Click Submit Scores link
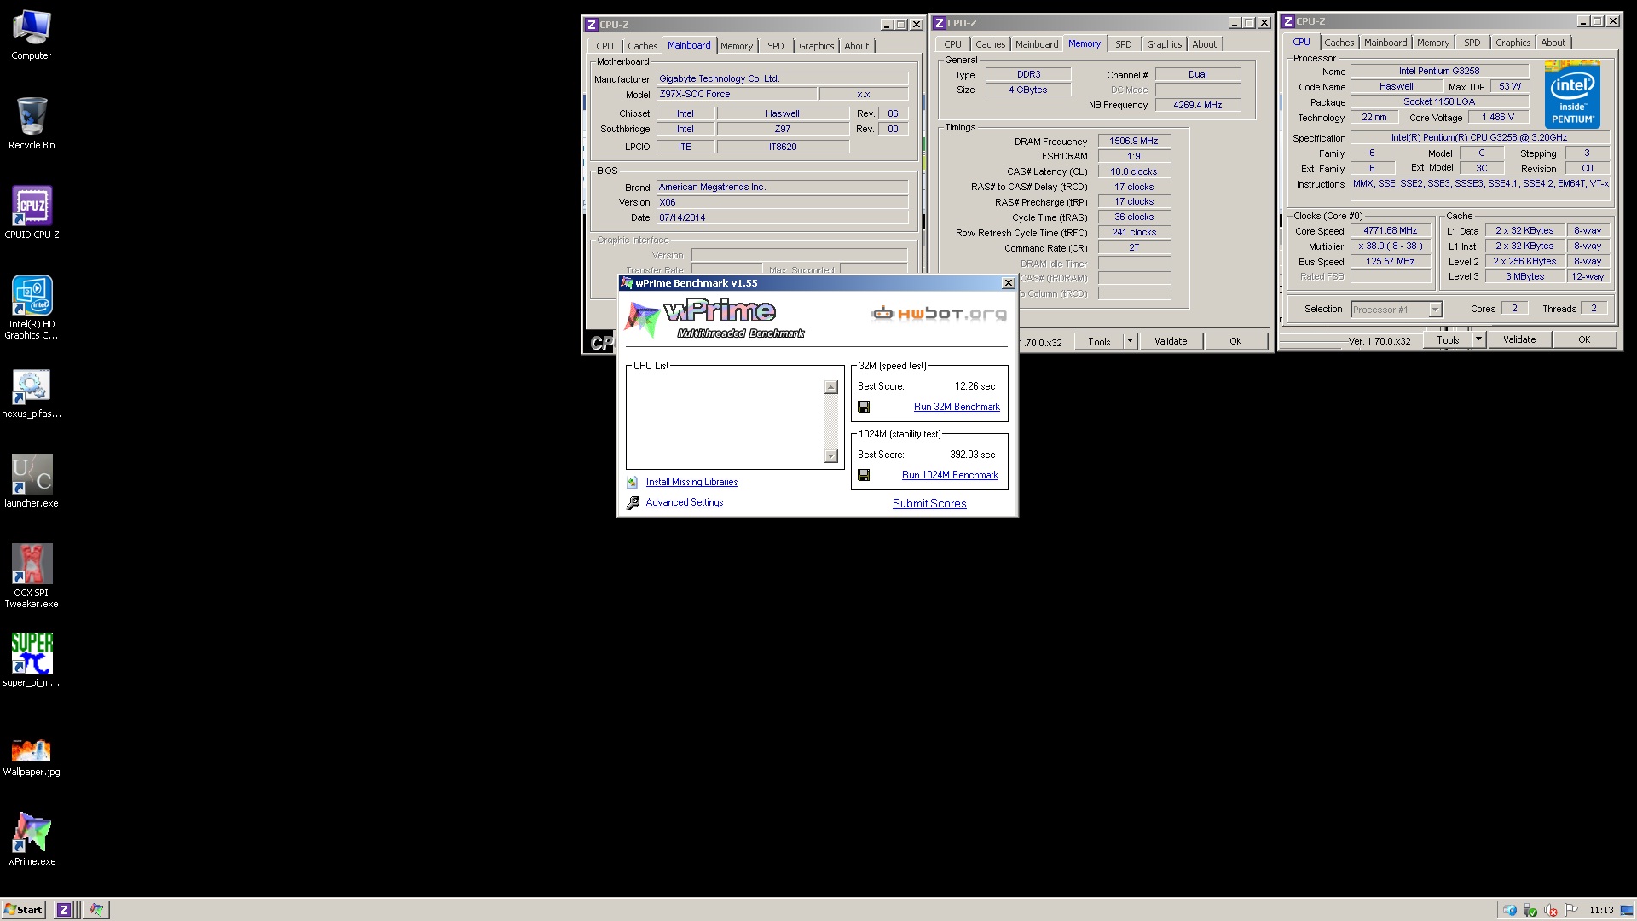The height and width of the screenshot is (921, 1637). [929, 504]
